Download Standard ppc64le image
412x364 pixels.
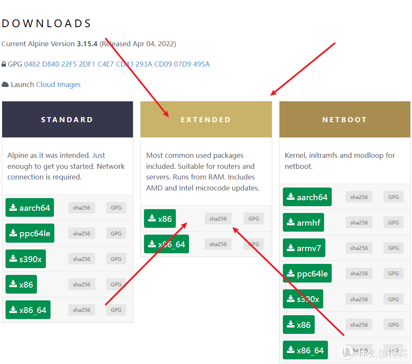click(x=30, y=233)
